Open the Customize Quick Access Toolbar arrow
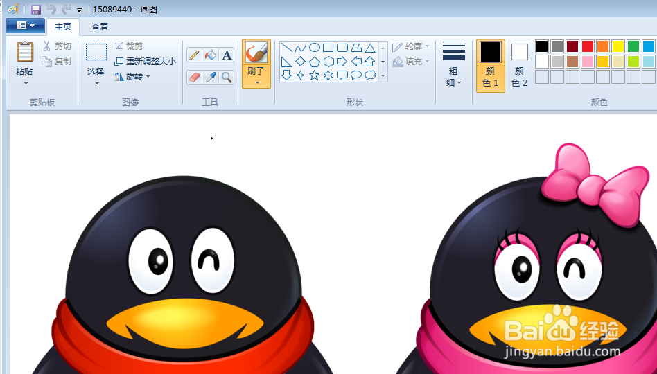The width and height of the screenshot is (657, 374). pos(79,10)
